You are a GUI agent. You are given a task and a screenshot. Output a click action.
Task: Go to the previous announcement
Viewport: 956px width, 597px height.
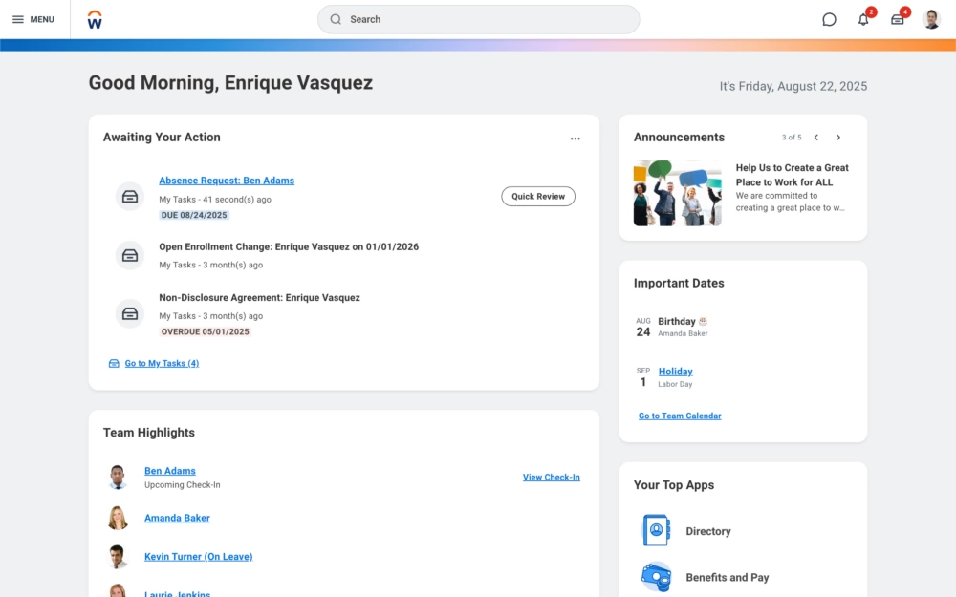pyautogui.click(x=815, y=138)
